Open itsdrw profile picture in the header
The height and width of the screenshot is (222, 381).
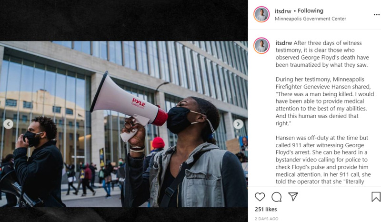(261, 14)
